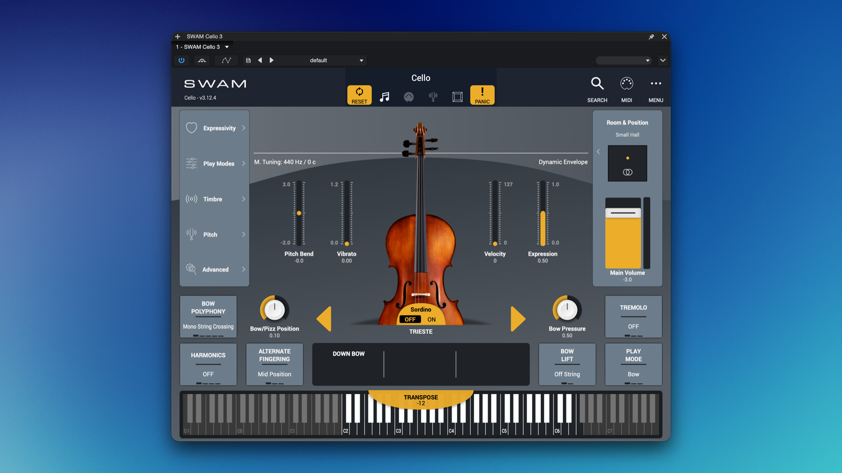Image resolution: width=842 pixels, height=473 pixels.
Task: Click the save preset icon
Action: (248, 60)
